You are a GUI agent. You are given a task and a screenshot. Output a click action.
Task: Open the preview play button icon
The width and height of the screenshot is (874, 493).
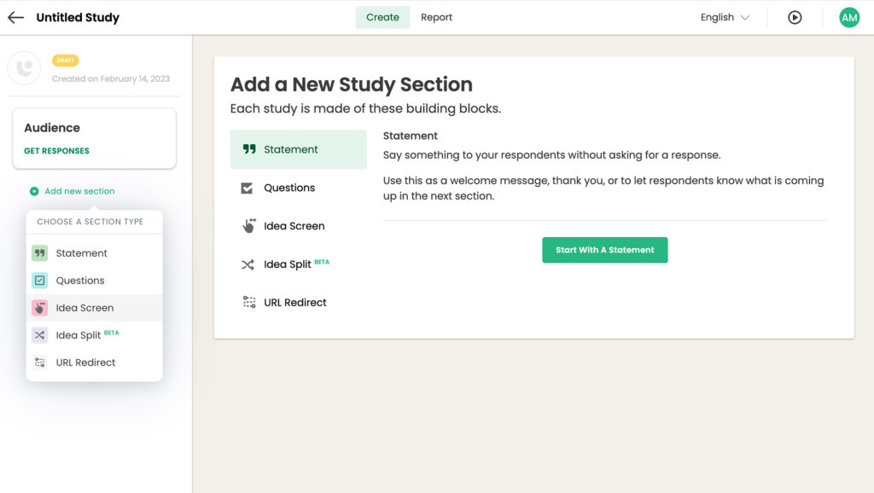[795, 17]
